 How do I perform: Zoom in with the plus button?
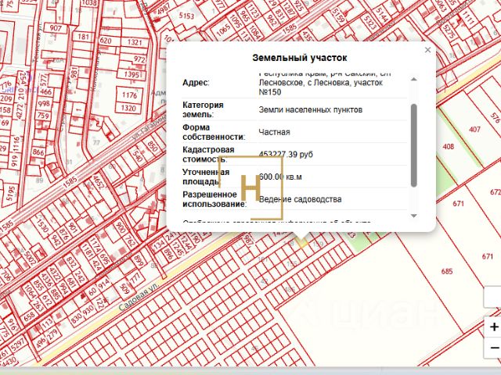click(493, 326)
